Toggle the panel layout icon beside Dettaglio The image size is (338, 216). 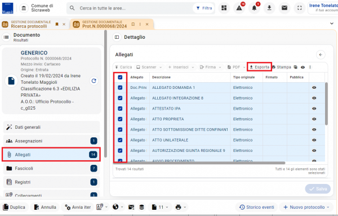point(117,37)
